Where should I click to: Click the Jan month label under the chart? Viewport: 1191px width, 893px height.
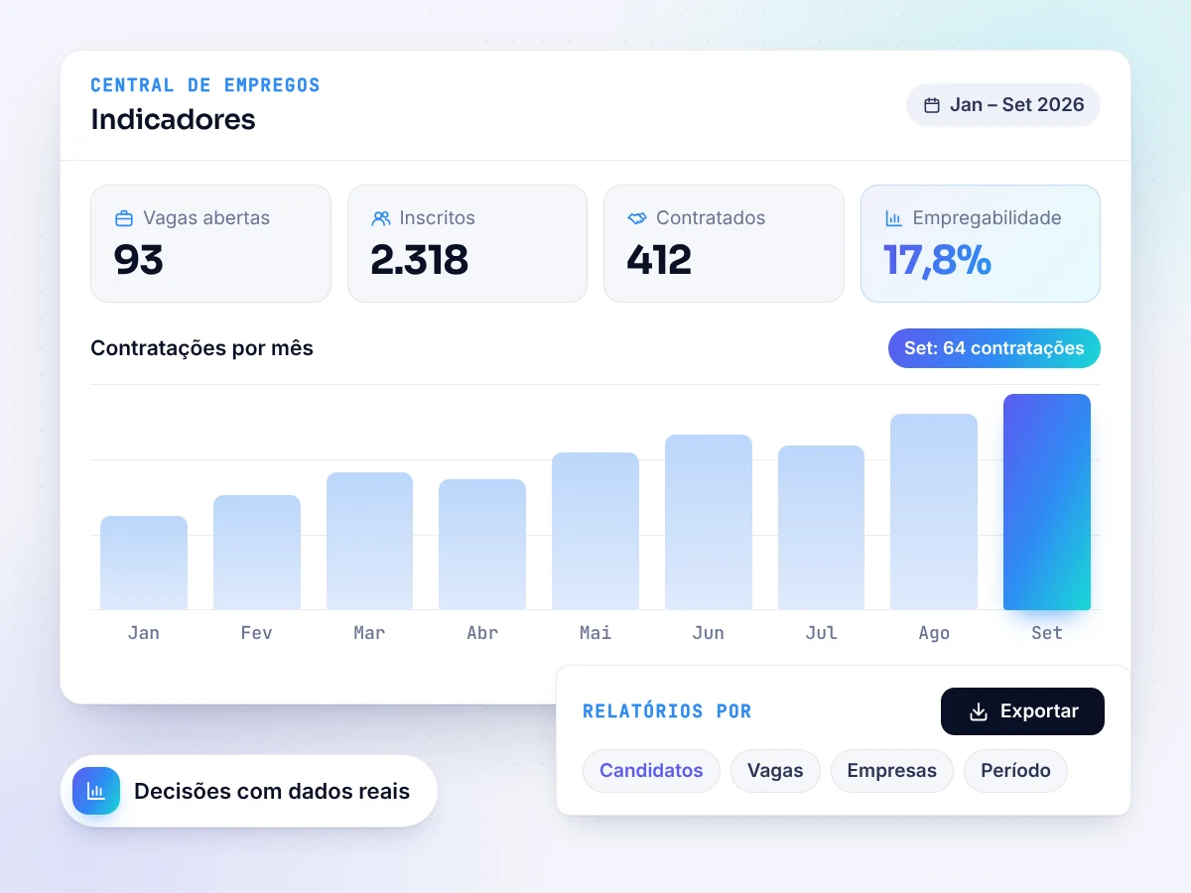(144, 633)
